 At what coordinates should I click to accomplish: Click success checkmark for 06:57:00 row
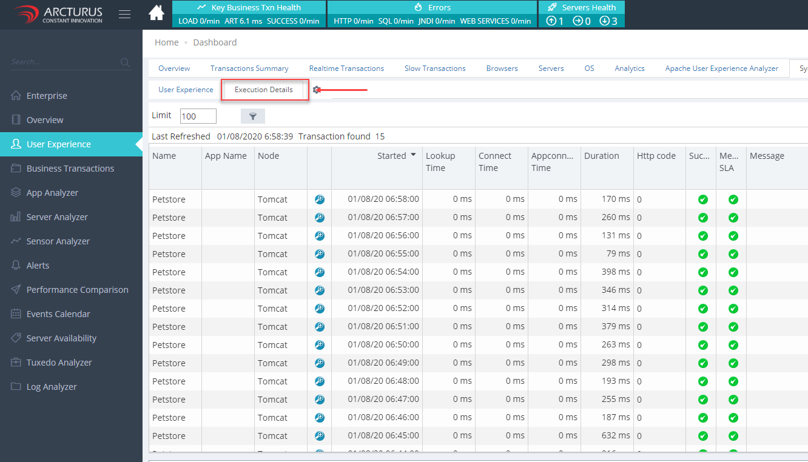coord(703,218)
